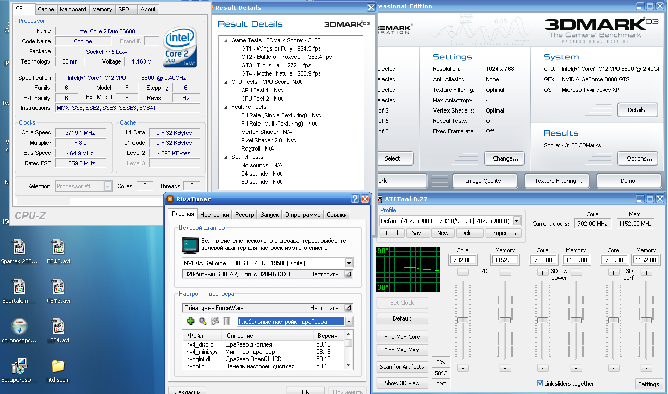Switch to Реестр tab in RivaTuner
Viewport: 668px width, 394px height.
pyautogui.click(x=244, y=214)
